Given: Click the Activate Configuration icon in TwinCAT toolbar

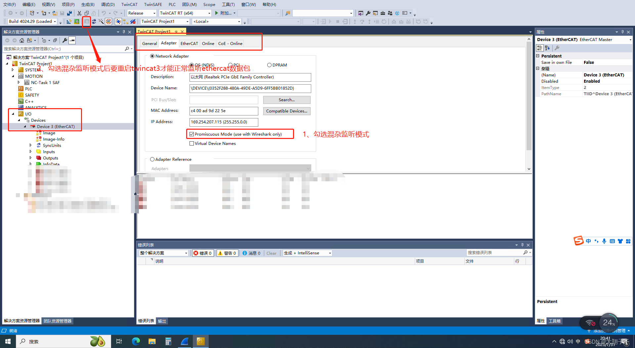Looking at the screenshot, I should [x=69, y=22].
